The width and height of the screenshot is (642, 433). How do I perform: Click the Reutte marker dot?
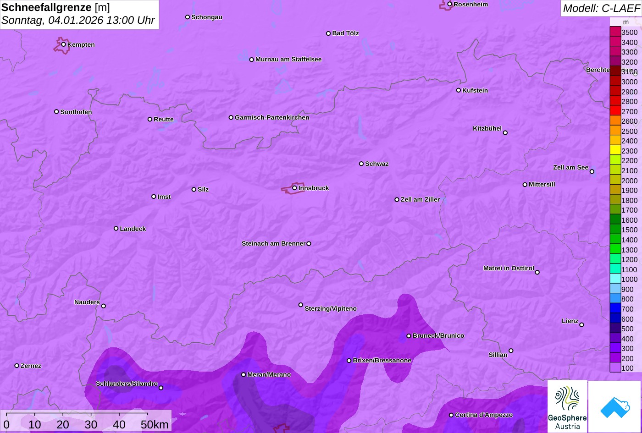[150, 119]
